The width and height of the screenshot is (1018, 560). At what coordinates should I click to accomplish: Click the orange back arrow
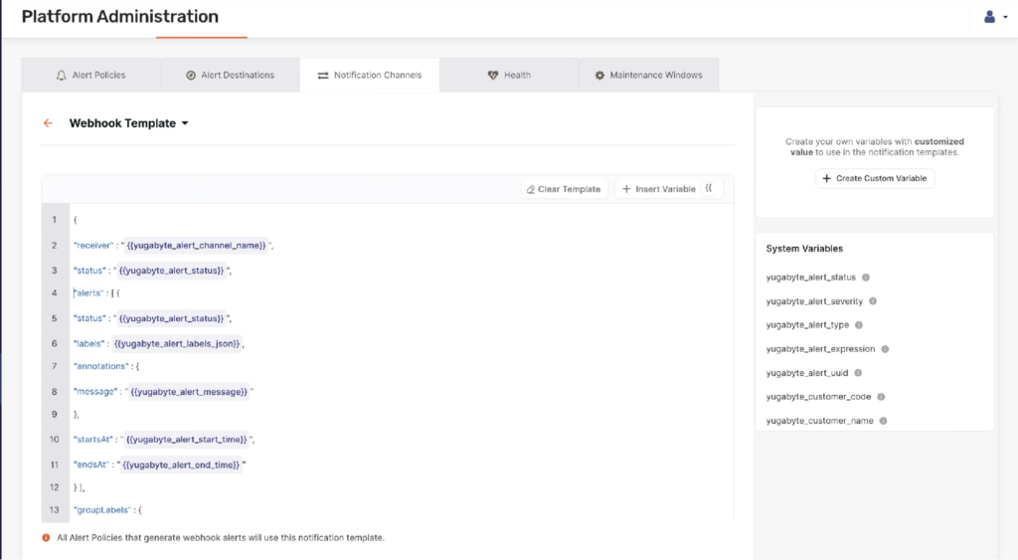coord(48,122)
